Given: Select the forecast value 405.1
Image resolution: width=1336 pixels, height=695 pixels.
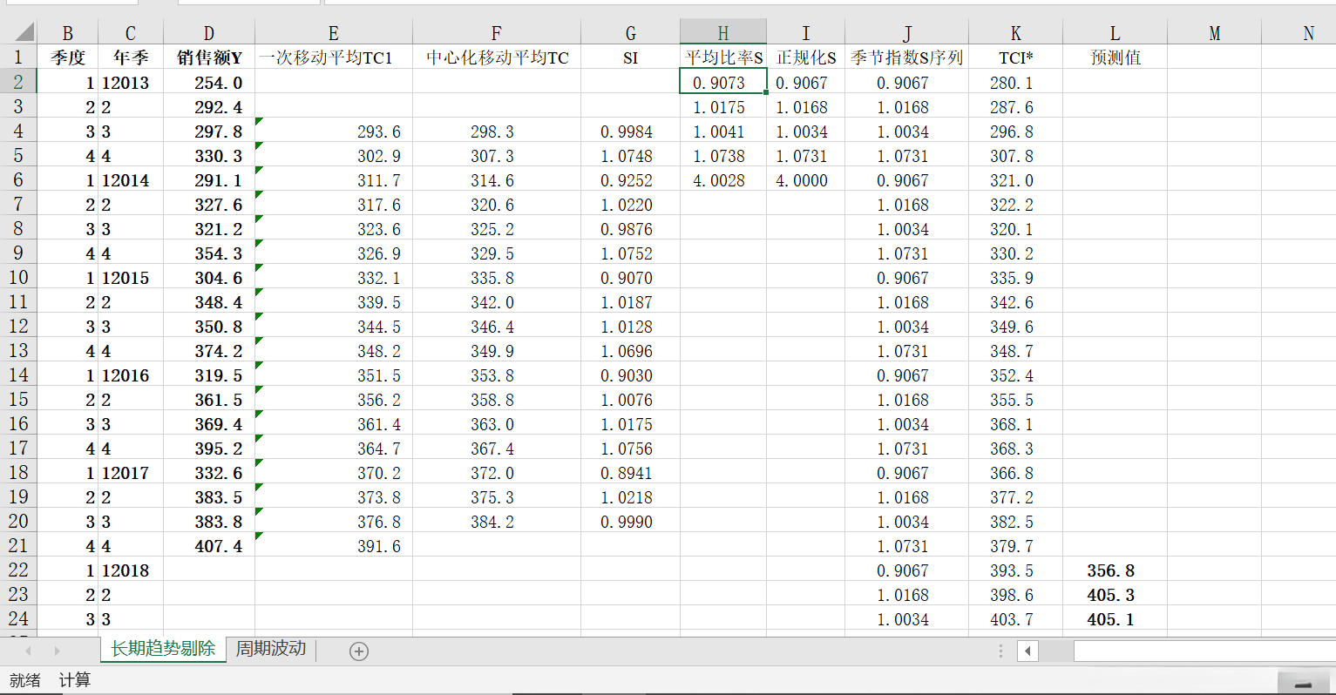Looking at the screenshot, I should [1116, 618].
